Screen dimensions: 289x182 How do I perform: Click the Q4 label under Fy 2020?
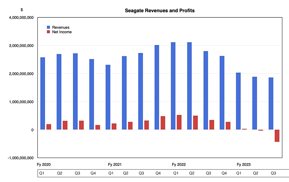(93, 173)
